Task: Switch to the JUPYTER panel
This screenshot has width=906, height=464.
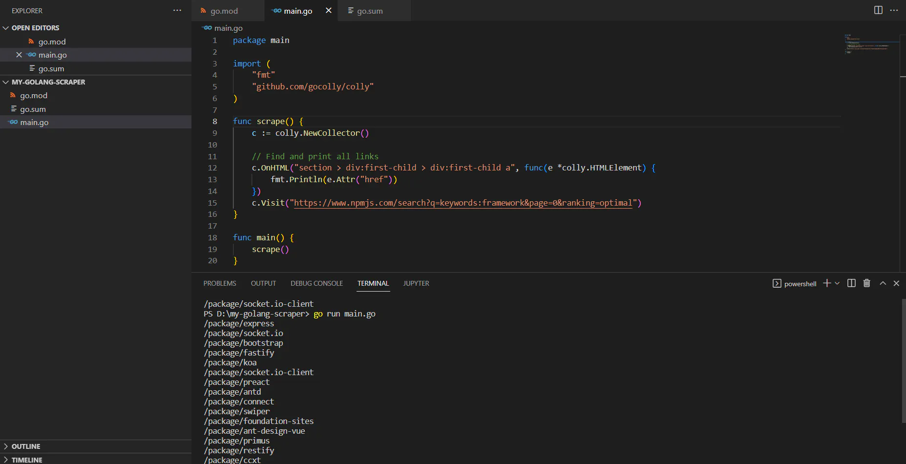Action: [x=416, y=283]
